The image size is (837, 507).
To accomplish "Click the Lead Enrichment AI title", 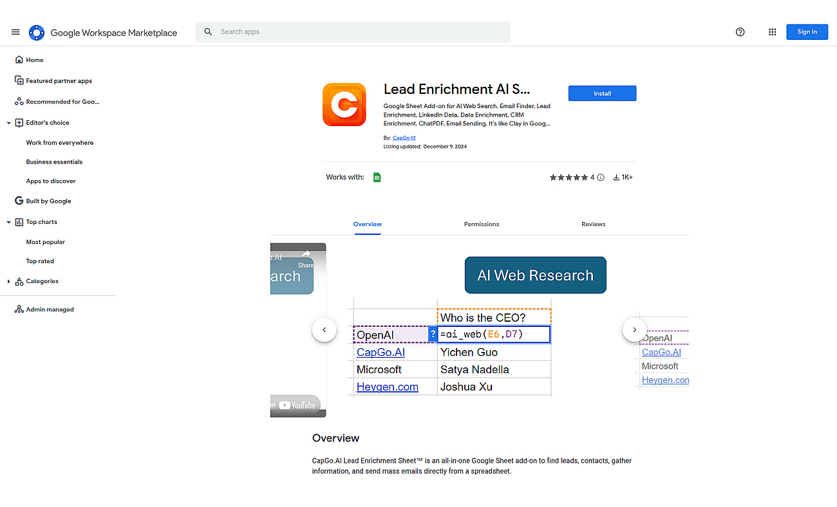I will point(456,89).
